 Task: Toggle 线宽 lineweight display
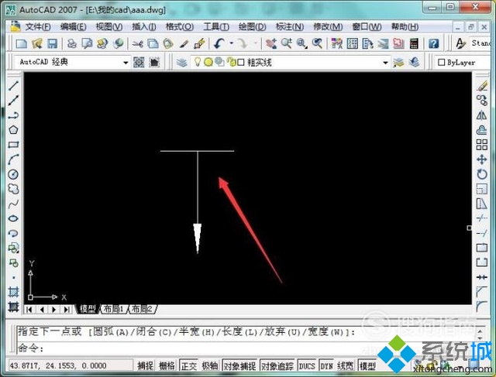[x=345, y=365]
